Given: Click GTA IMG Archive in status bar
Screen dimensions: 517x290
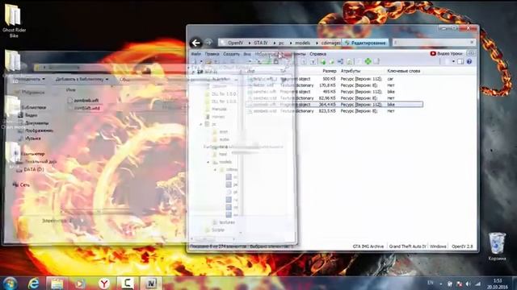Looking at the screenshot, I should click(x=368, y=246).
